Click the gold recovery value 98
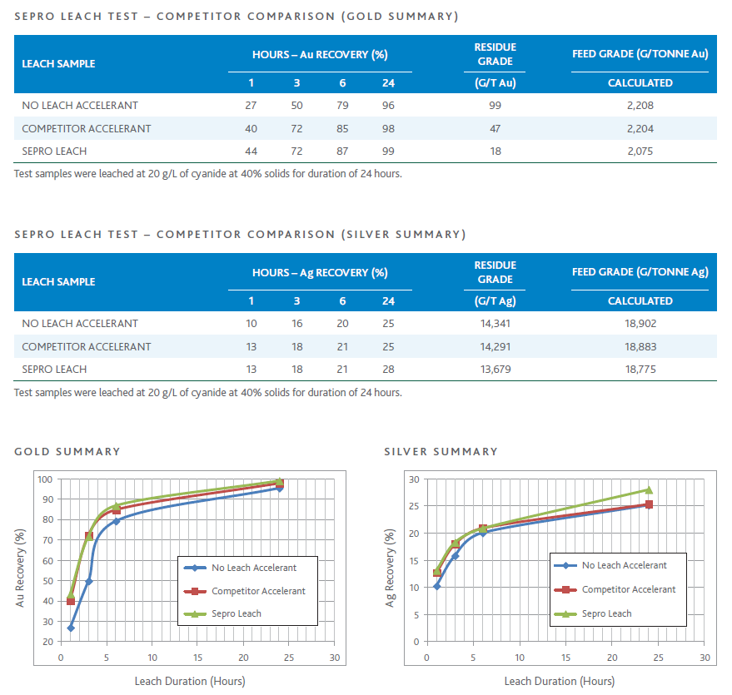Screen dimensions: 732x695 click(388, 129)
